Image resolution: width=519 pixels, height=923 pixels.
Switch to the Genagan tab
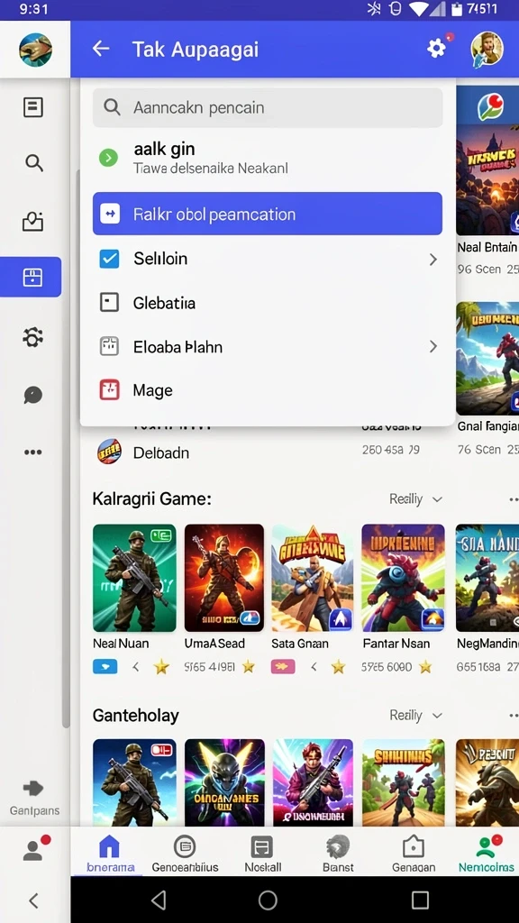(x=414, y=853)
